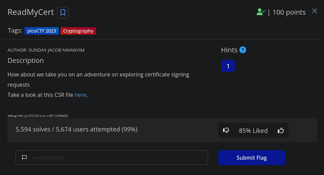Click the 100 points label
This screenshot has width=324, height=175.
point(289,12)
